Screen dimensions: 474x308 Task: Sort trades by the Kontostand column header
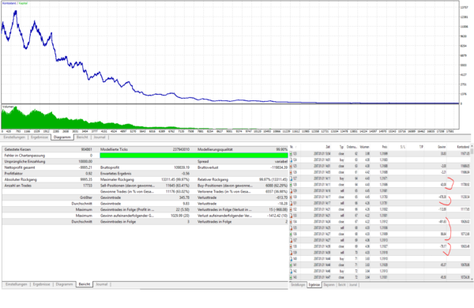(463, 147)
